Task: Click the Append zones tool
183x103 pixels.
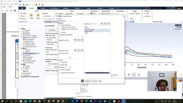Action: [x=80, y=13]
